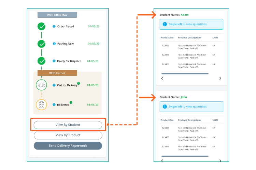Click first Post-it Notes description under John
This screenshot has width=256, height=170.
[x=192, y=130]
